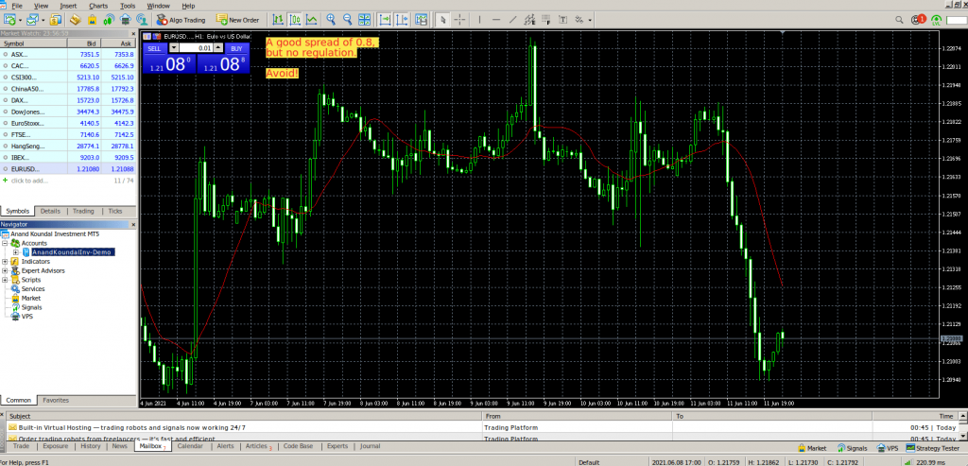Open the VPS button in the bottom bar

(887, 448)
